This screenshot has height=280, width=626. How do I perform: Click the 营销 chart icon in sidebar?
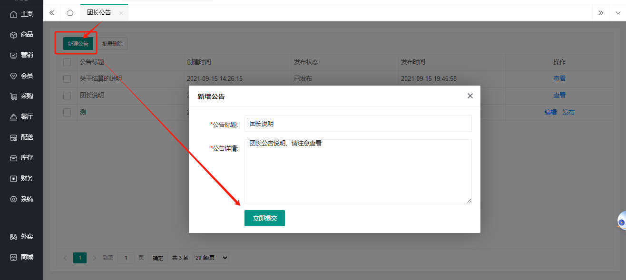(13, 55)
